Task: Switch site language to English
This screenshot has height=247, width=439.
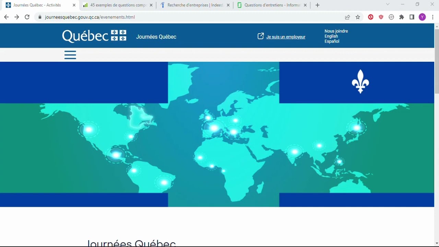Action: pos(331,36)
